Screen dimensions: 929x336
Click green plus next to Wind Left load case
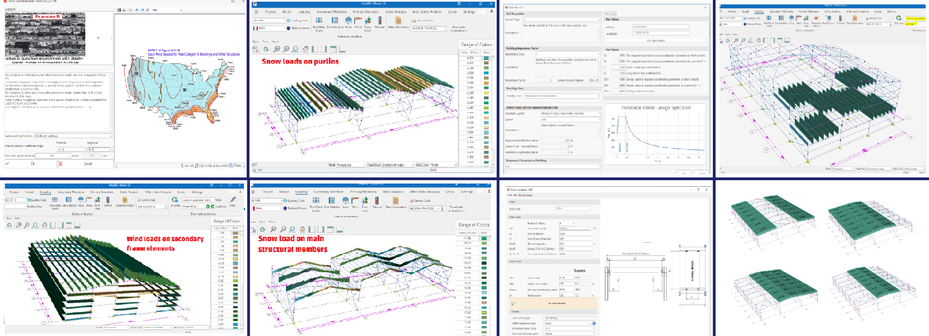click(x=208, y=206)
